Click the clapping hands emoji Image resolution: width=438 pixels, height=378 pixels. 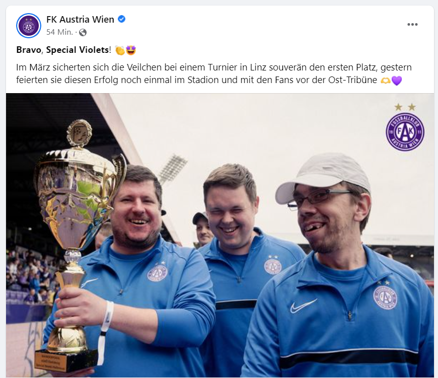tap(120, 50)
